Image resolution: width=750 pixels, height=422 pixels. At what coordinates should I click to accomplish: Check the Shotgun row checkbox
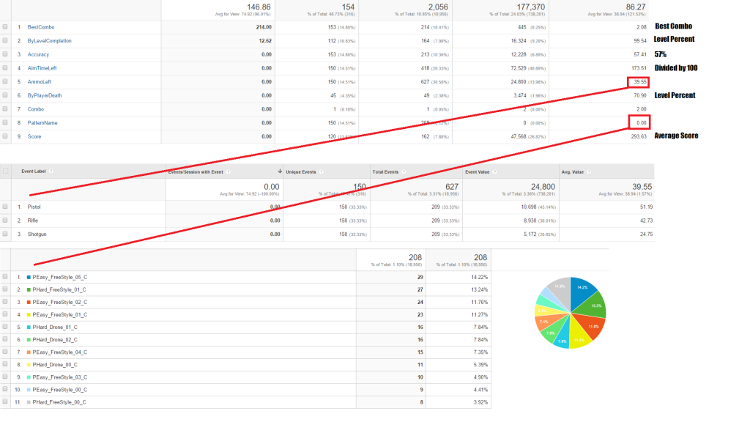(x=5, y=234)
